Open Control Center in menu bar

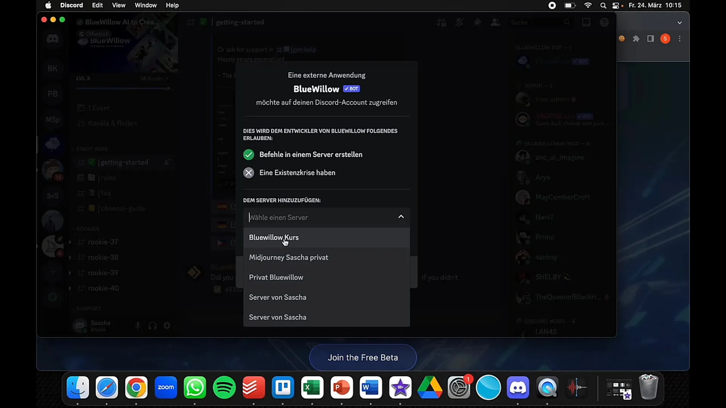(x=616, y=5)
